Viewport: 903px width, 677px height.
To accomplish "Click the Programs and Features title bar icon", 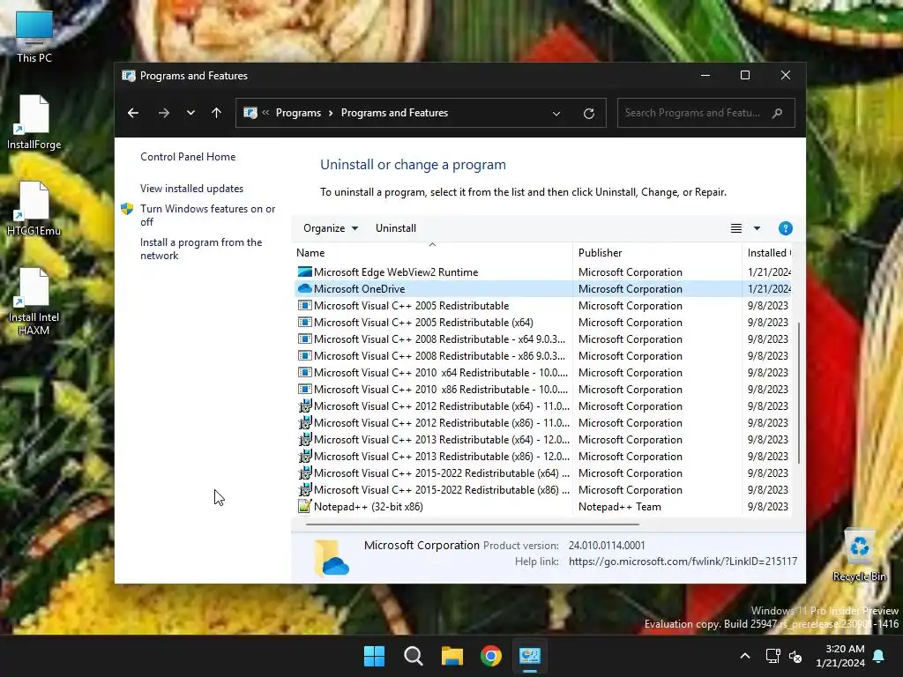I will 129,76.
